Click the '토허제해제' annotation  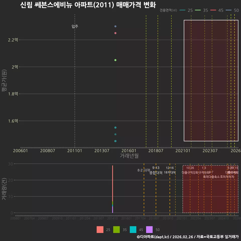[x=227, y=177]
